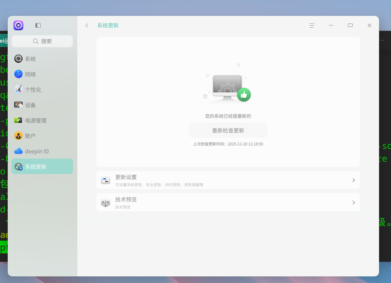Click 系统更新 breadcrumb title
391x283 pixels.
108,25
